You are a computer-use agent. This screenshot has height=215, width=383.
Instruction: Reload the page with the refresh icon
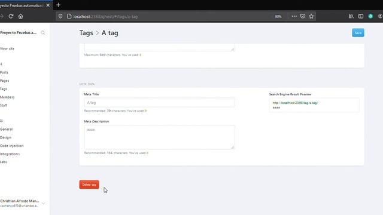(11, 16)
